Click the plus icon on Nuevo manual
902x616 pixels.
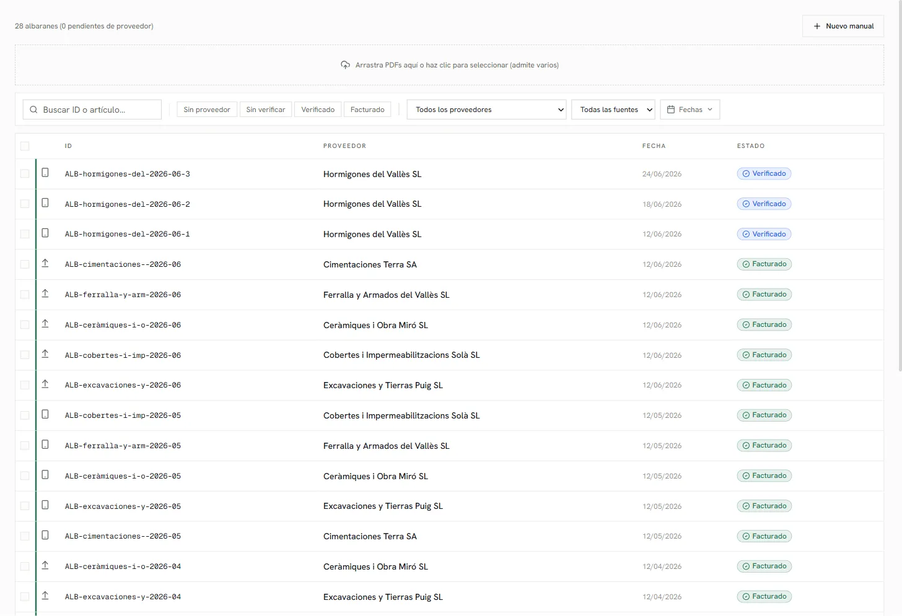coord(817,26)
